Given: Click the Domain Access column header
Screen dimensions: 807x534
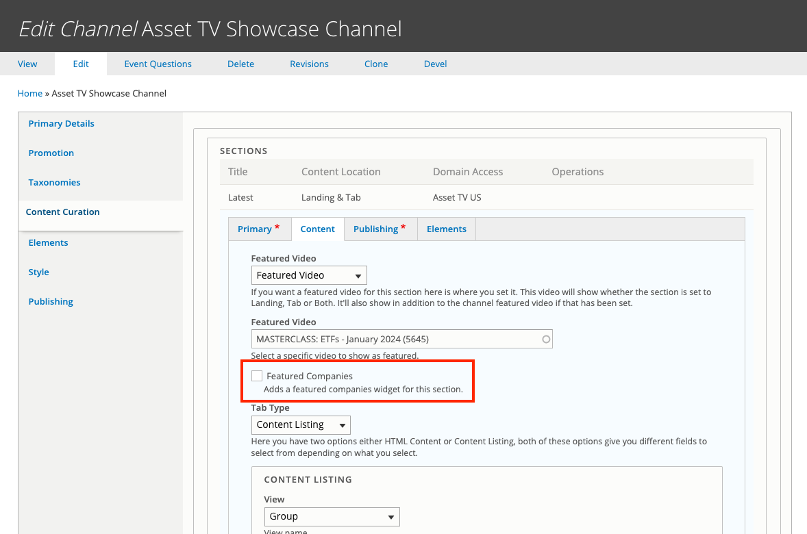Looking at the screenshot, I should [x=468, y=172].
